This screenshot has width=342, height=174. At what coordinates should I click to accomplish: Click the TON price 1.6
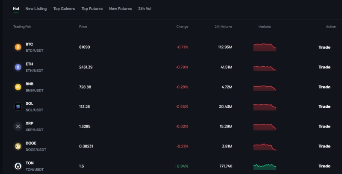pyautogui.click(x=81, y=166)
